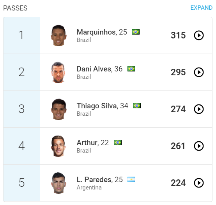Open Marquinhos' player name link
216x205 pixels.
coord(97,32)
